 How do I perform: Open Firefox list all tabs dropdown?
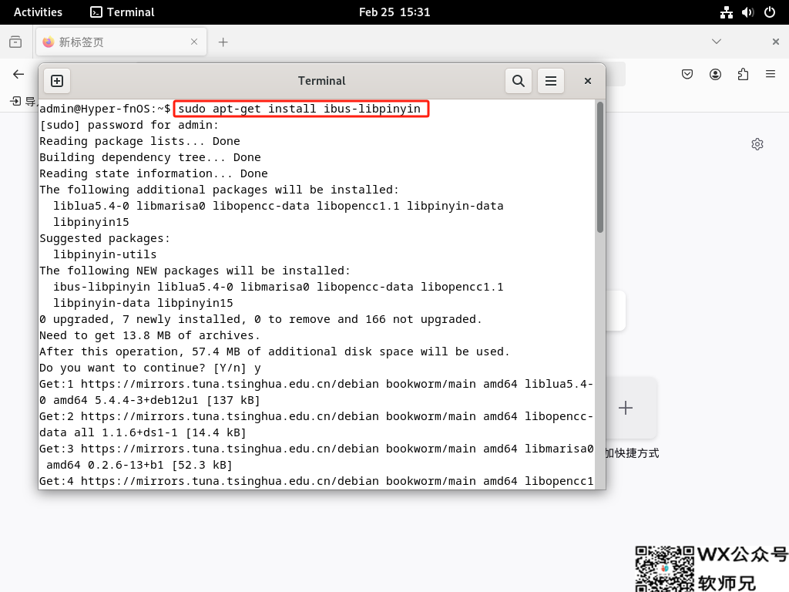[717, 42]
